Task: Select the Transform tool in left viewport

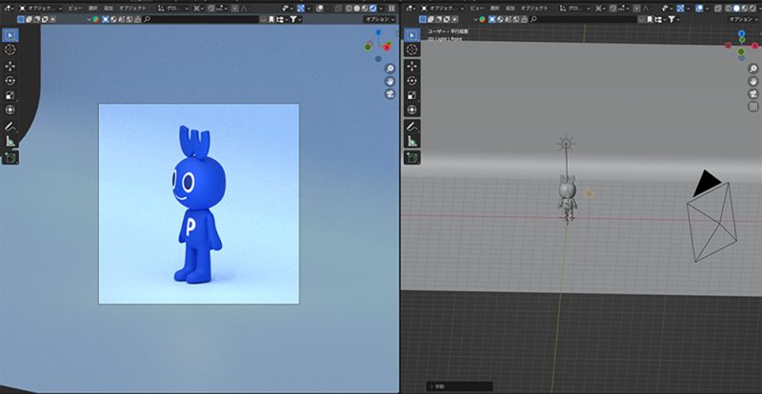Action: point(10,109)
